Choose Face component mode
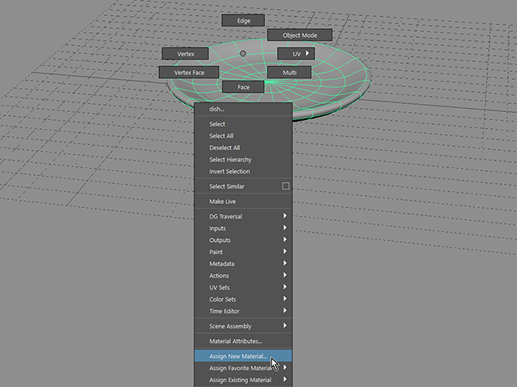 [x=243, y=87]
